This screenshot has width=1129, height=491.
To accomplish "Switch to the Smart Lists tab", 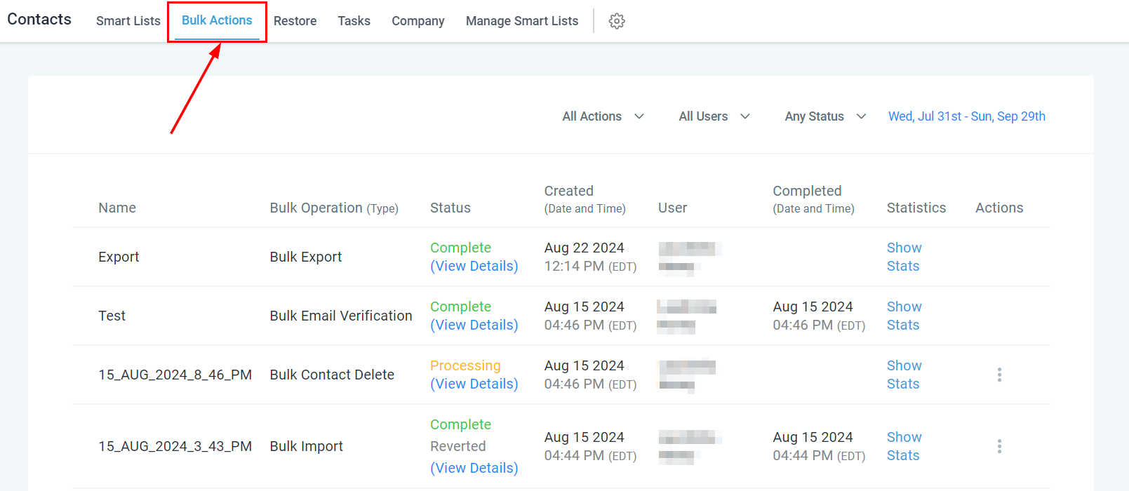I will click(x=128, y=21).
